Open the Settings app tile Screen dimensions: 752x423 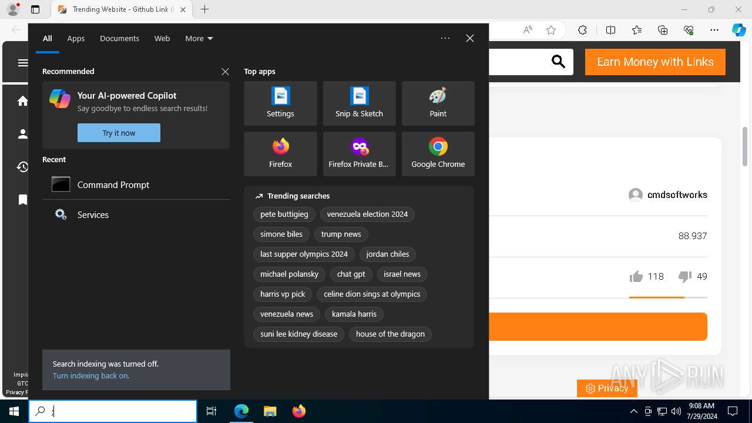pyautogui.click(x=280, y=103)
